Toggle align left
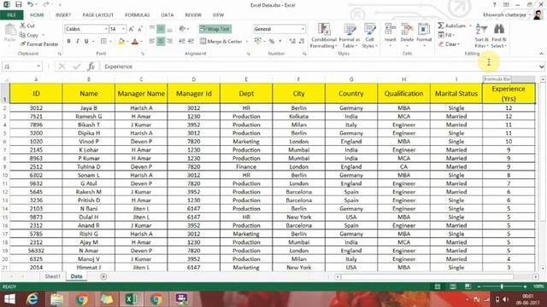Viewport: 547px width, 307px height. [152, 41]
